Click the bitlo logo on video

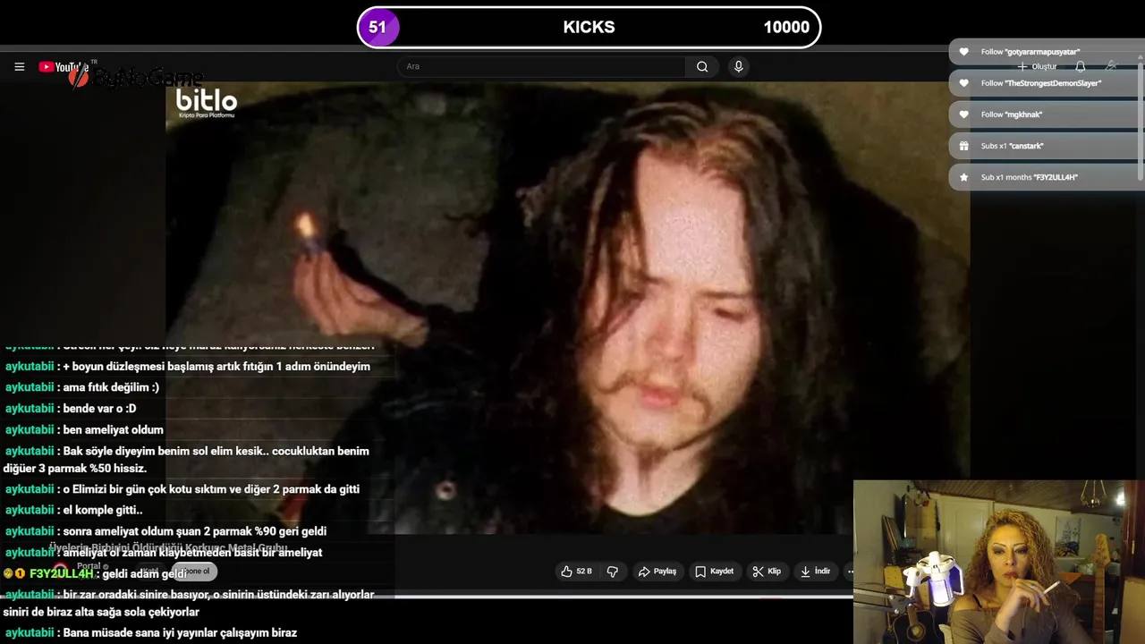pyautogui.click(x=207, y=104)
